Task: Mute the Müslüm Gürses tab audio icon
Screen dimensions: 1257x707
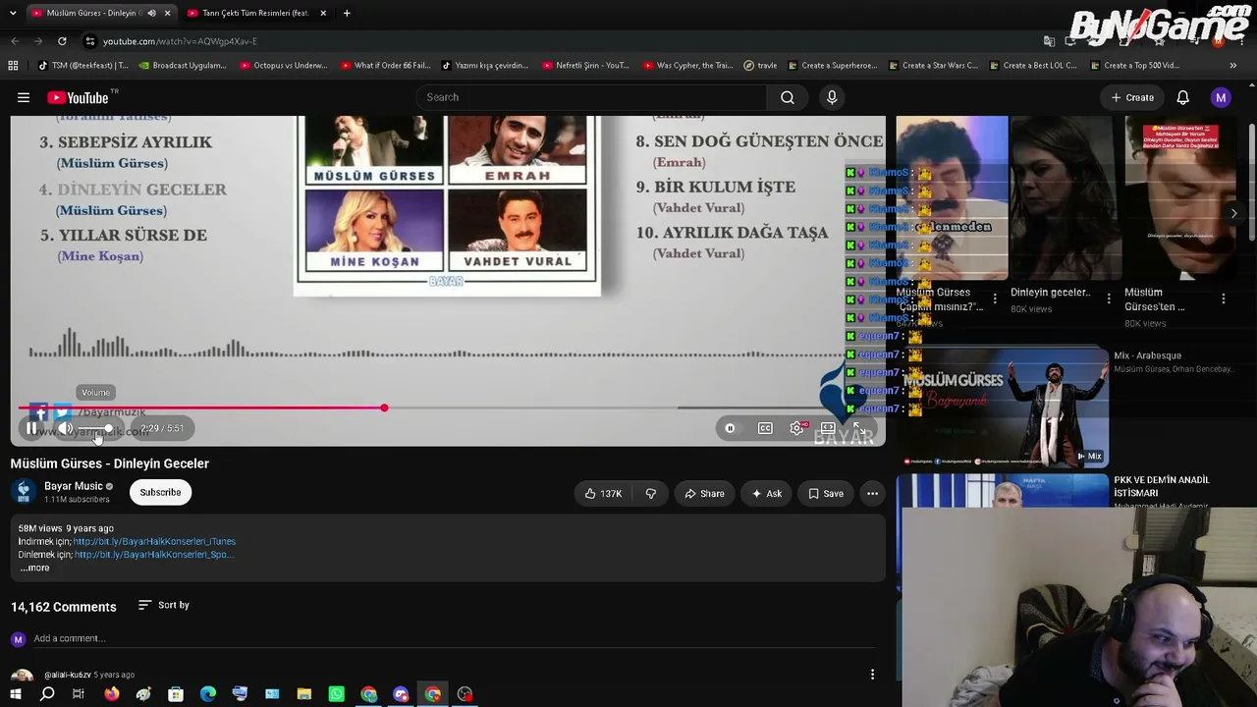Action: pyautogui.click(x=151, y=13)
